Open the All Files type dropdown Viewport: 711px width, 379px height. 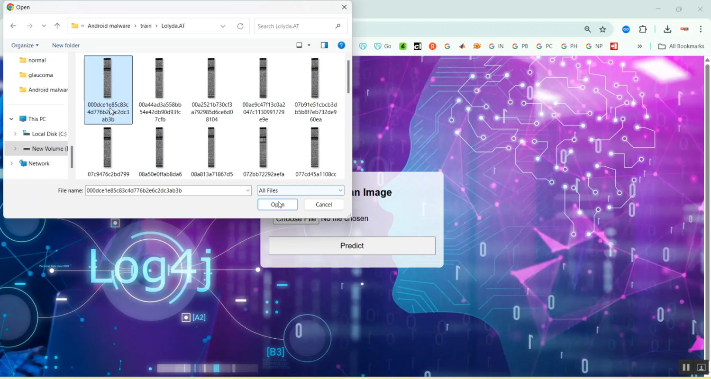point(301,190)
